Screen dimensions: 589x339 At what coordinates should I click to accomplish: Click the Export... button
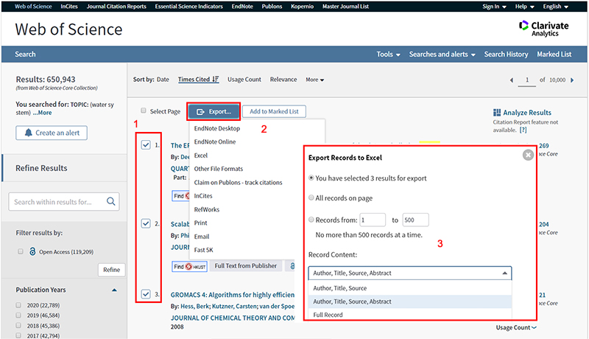214,111
